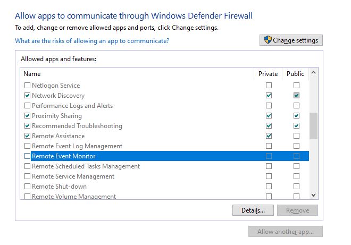Toggle Remote Volume Management name checkbox

click(x=27, y=197)
